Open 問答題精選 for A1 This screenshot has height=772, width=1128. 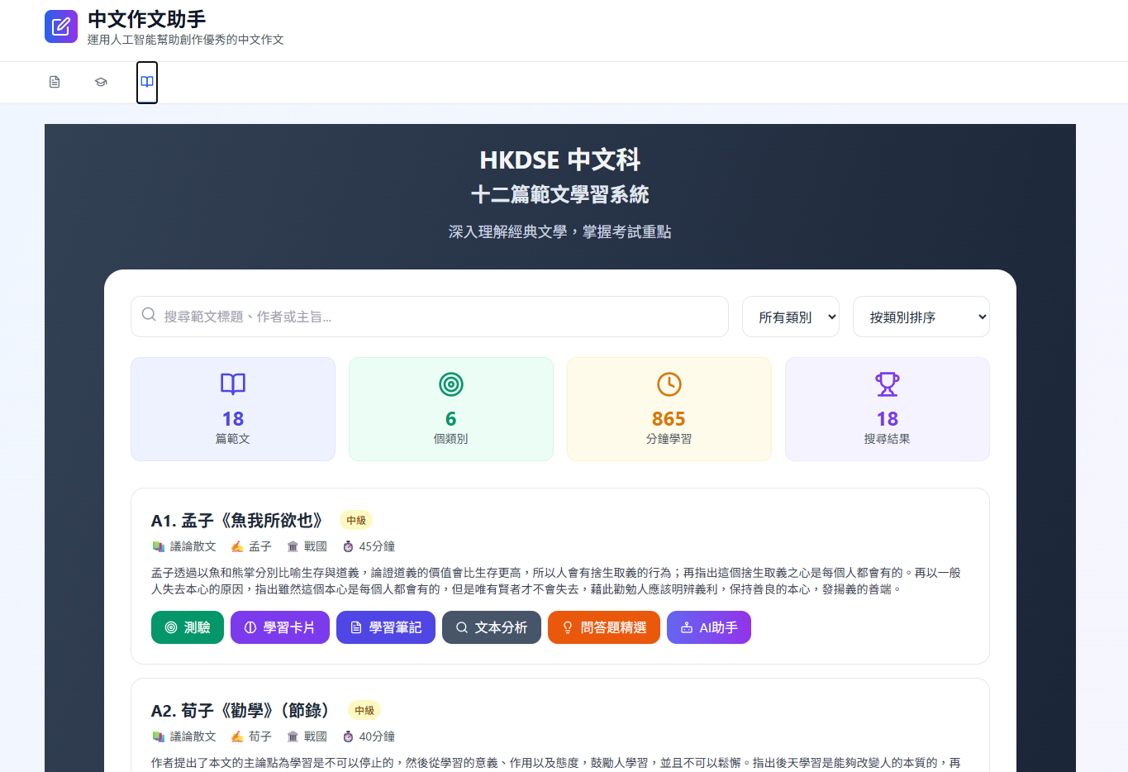click(x=604, y=627)
